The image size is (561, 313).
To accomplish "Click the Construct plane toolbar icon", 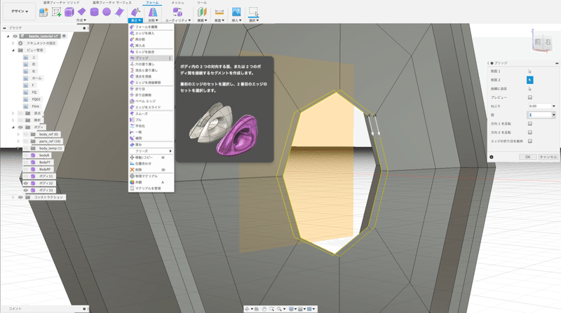I will [x=202, y=12].
